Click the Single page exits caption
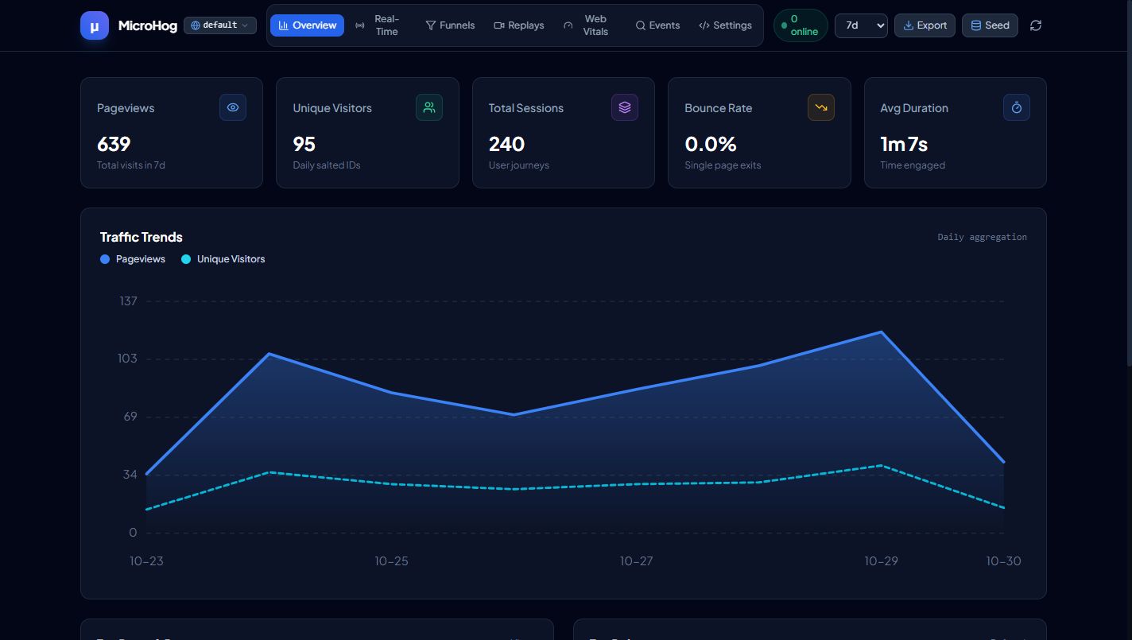Viewport: 1132px width, 640px height. [x=723, y=165]
